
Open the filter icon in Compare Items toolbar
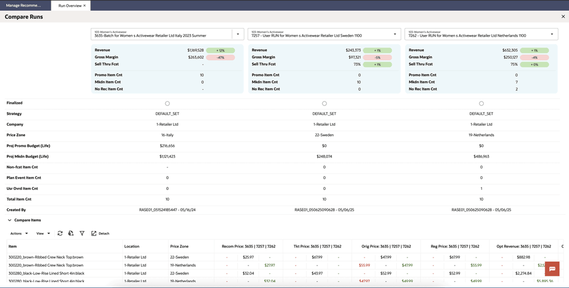tap(82, 233)
